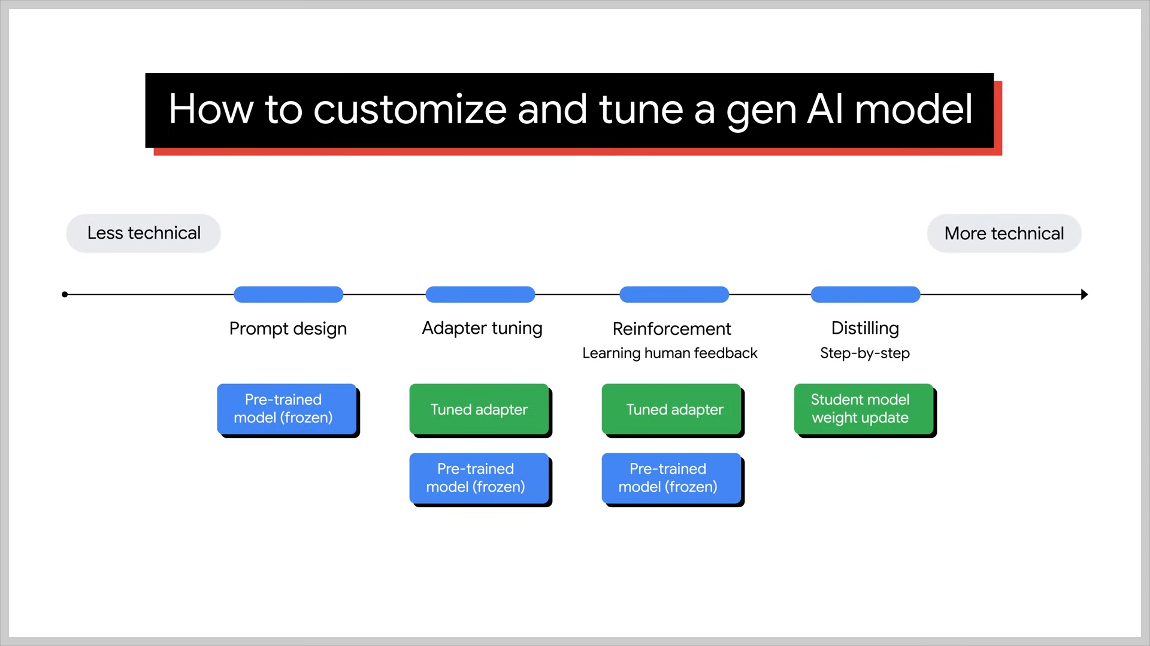The width and height of the screenshot is (1150, 646).
Task: Click the More technical pill label
Action: (x=1004, y=233)
